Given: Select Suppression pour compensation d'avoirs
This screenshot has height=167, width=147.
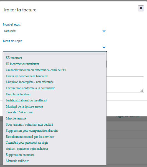Looking at the screenshot, I should (x=55, y=131).
